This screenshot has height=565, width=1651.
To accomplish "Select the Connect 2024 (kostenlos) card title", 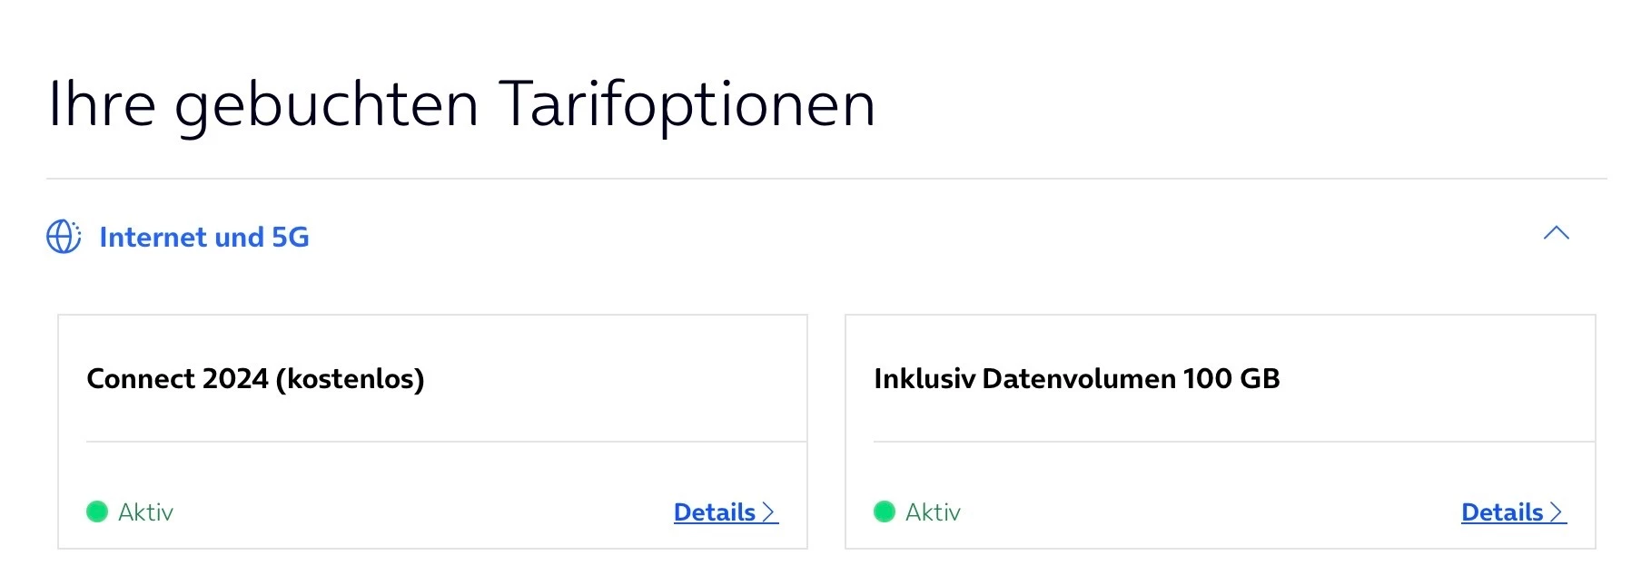I will pos(255,379).
